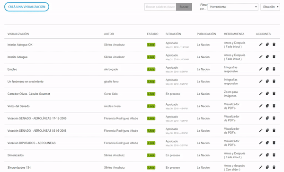This screenshot has width=284, height=172.
Task: Open the 'Sintonizados' title
Action: tap(16, 155)
